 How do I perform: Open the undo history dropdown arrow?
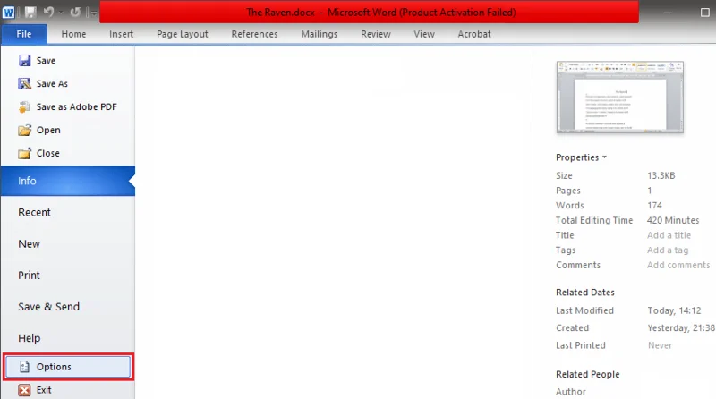(61, 13)
